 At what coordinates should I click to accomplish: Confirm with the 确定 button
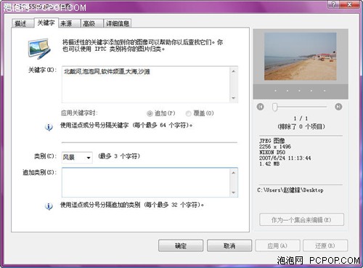click(181, 245)
